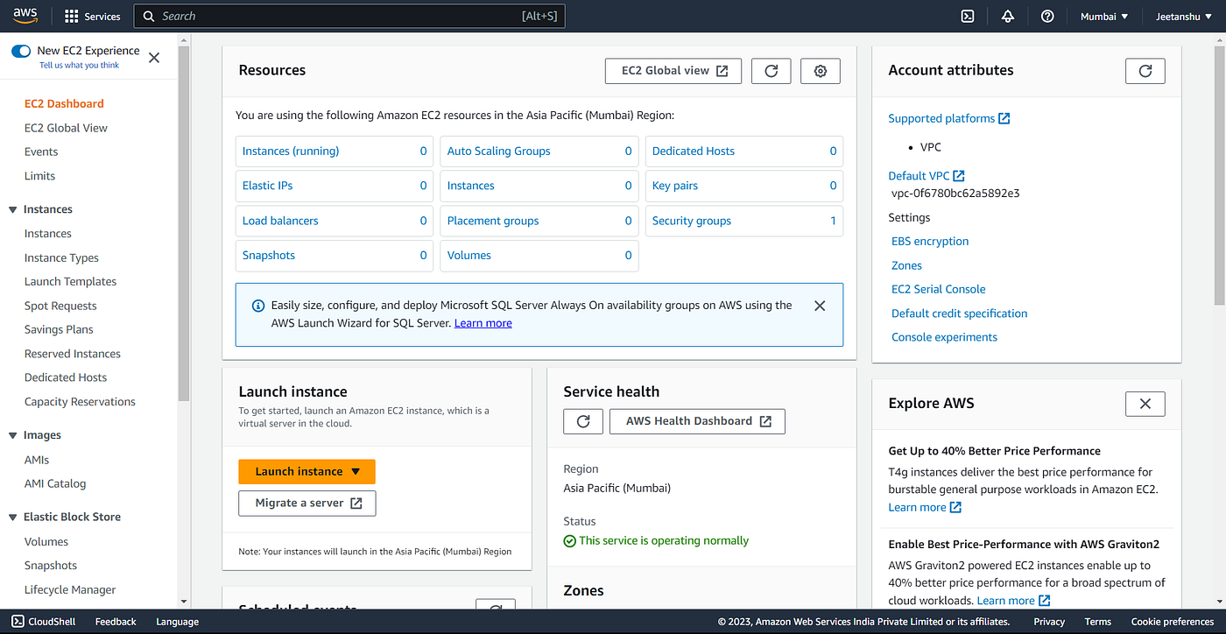Open the Security groups resource link
This screenshot has height=634, width=1226.
coord(691,221)
